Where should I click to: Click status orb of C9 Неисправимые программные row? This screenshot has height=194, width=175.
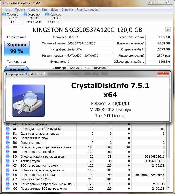(x=8, y=184)
